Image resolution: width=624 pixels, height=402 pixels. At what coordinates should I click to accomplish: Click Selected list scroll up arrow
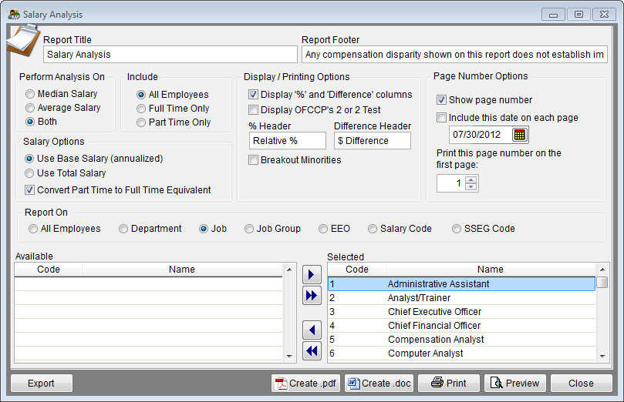coord(602,270)
